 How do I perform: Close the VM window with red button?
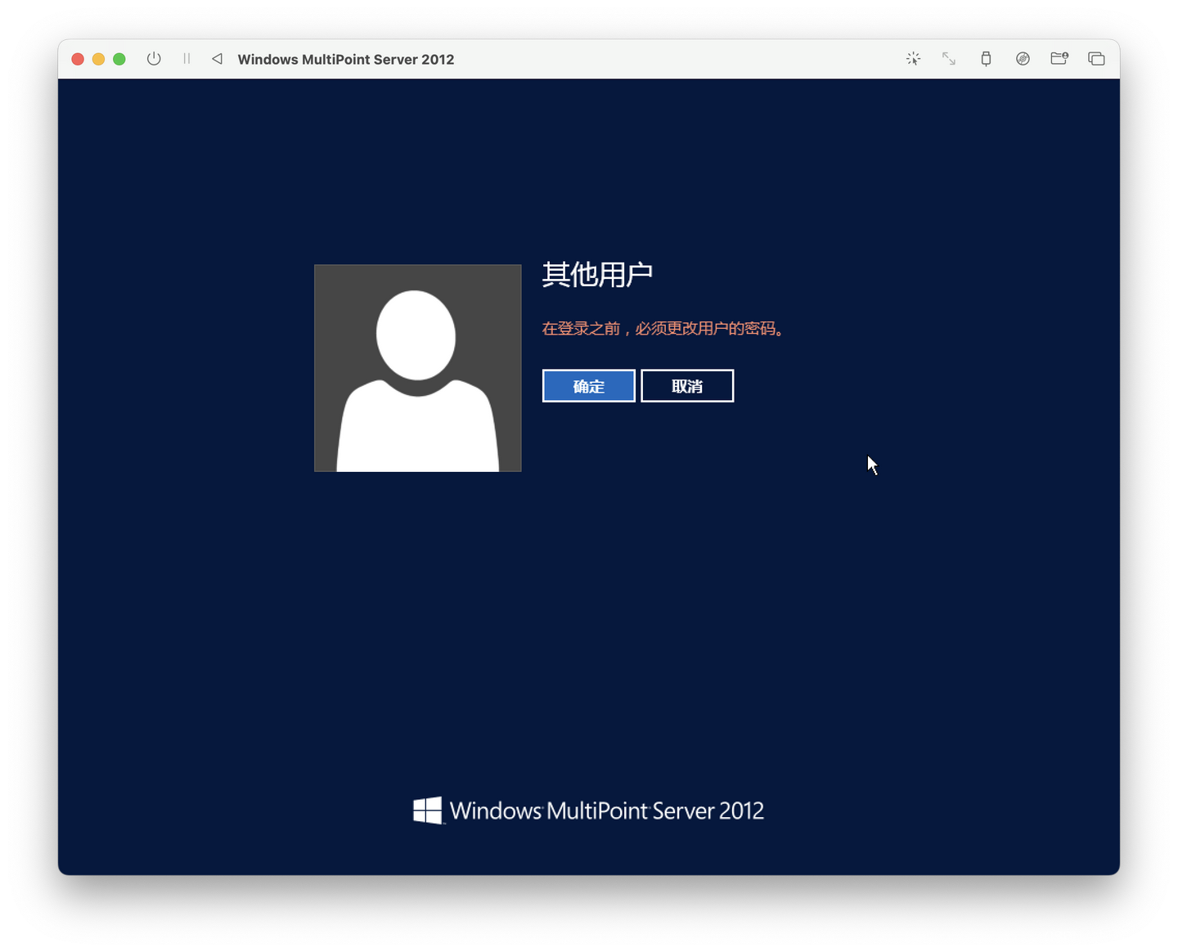[79, 59]
